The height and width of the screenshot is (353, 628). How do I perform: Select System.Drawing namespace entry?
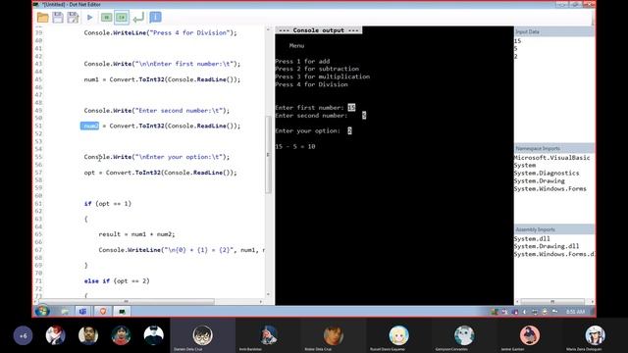tap(540, 180)
